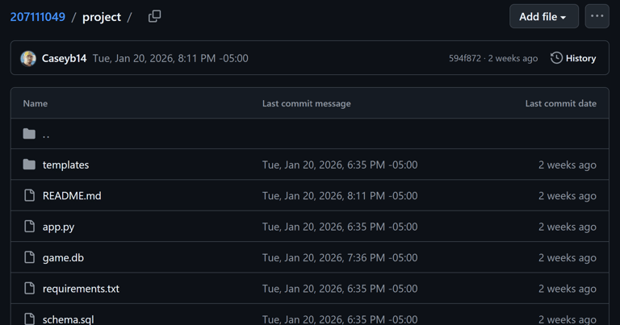The width and height of the screenshot is (620, 325).
Task: Open game.db commit message 7:36 PM
Action: (x=339, y=257)
